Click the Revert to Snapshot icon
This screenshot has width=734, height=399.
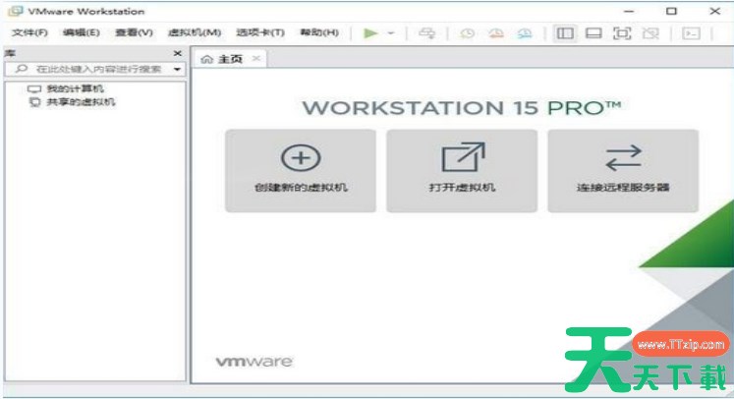point(496,33)
